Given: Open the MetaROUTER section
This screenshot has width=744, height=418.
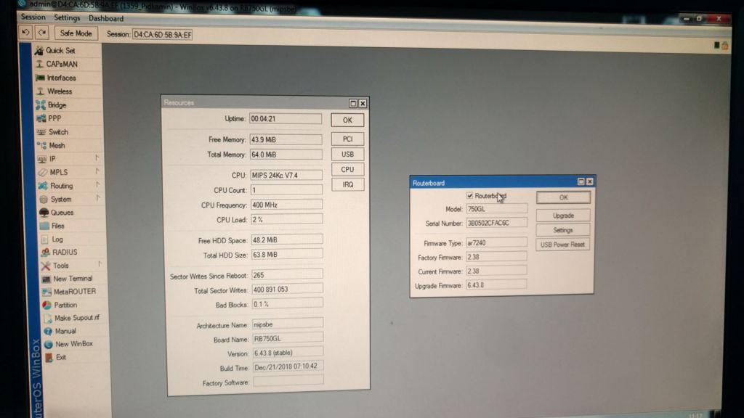Looking at the screenshot, I should 74,292.
